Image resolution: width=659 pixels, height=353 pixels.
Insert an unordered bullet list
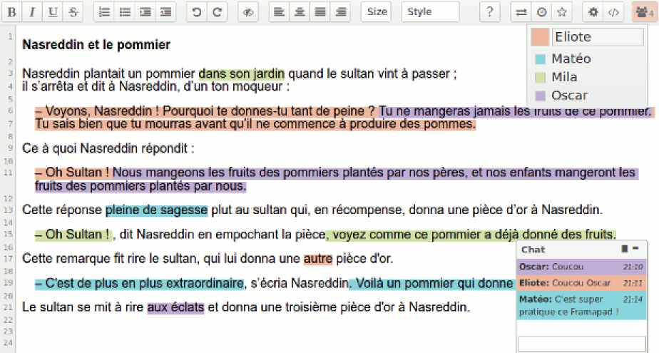pyautogui.click(x=125, y=12)
